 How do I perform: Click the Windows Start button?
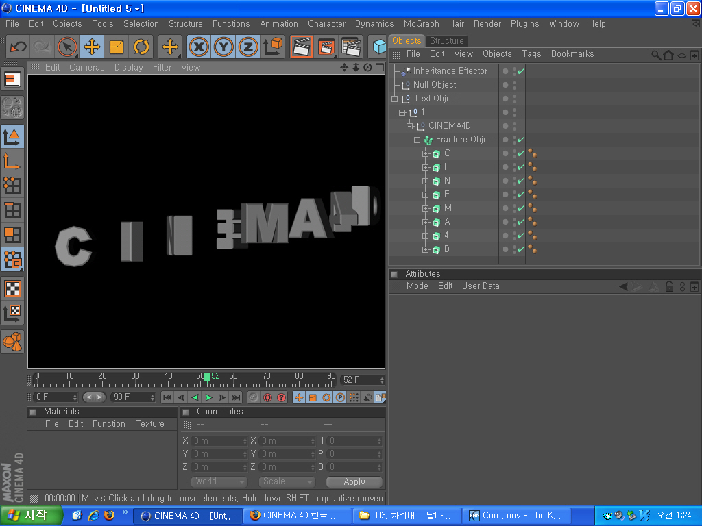point(31,516)
